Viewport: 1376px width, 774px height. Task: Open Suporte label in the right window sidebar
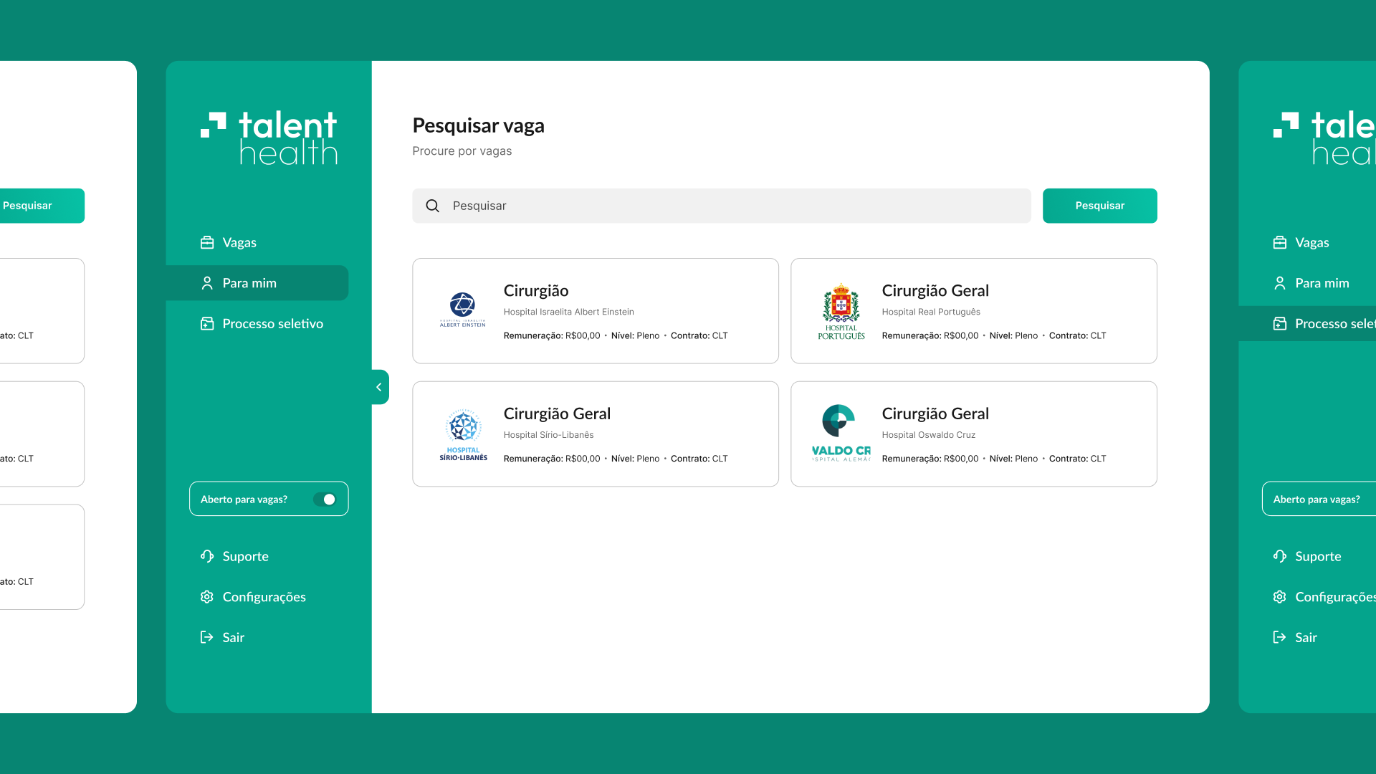pyautogui.click(x=1318, y=556)
